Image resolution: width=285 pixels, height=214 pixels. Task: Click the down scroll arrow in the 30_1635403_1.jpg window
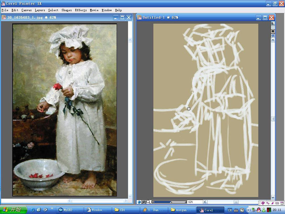pyautogui.click(x=130, y=196)
